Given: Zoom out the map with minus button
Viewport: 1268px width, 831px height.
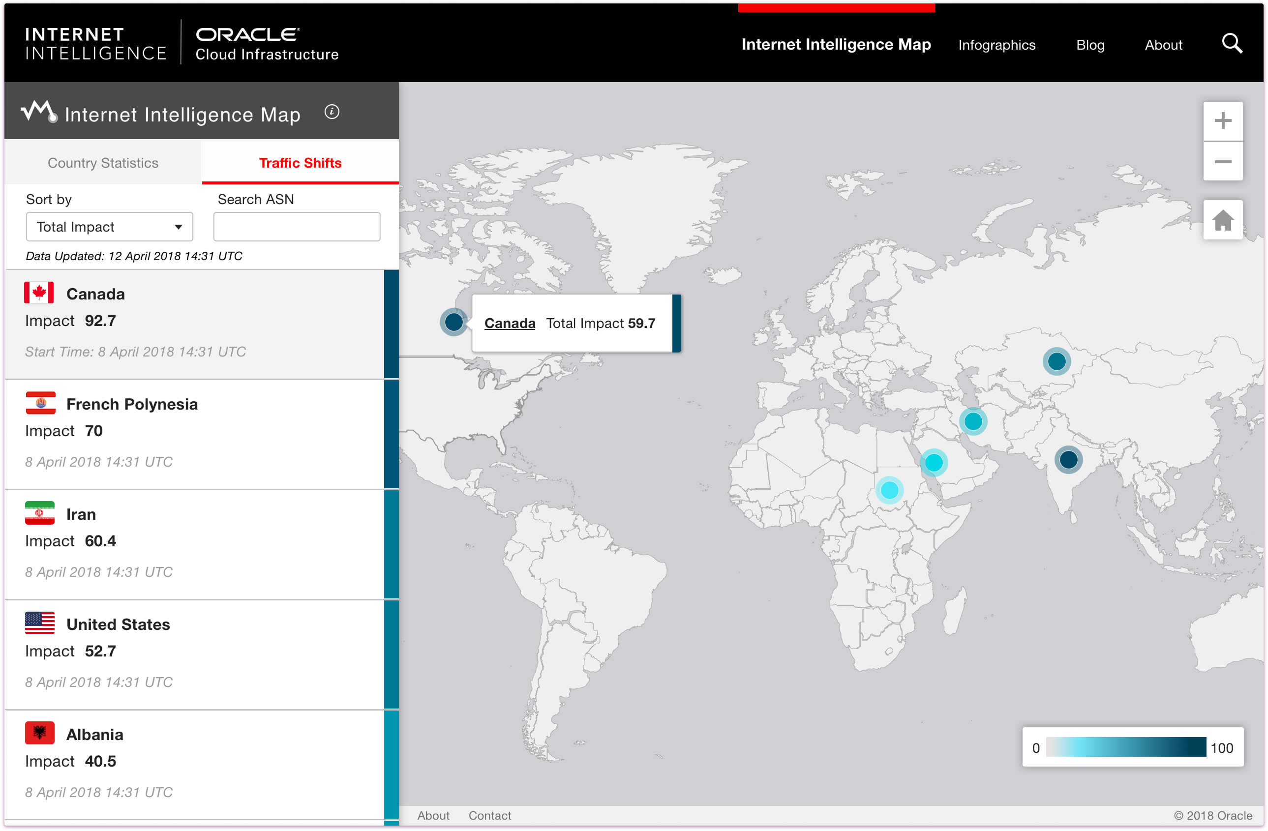Looking at the screenshot, I should [x=1222, y=161].
